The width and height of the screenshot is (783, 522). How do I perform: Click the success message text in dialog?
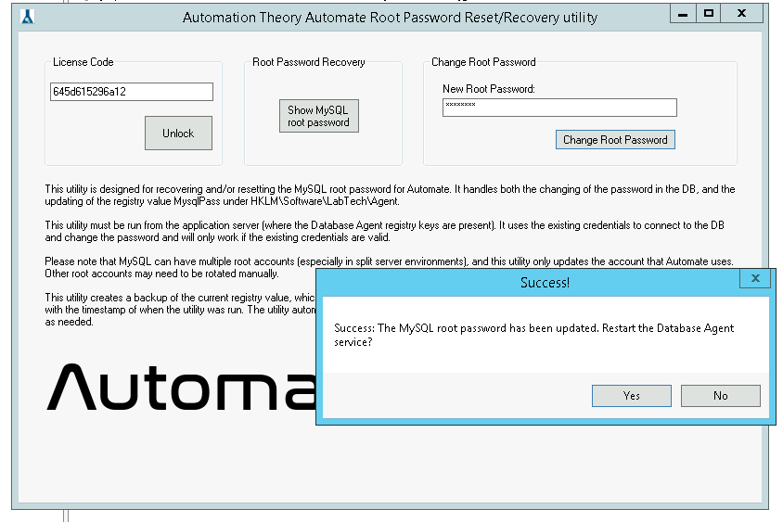pyautogui.click(x=533, y=335)
